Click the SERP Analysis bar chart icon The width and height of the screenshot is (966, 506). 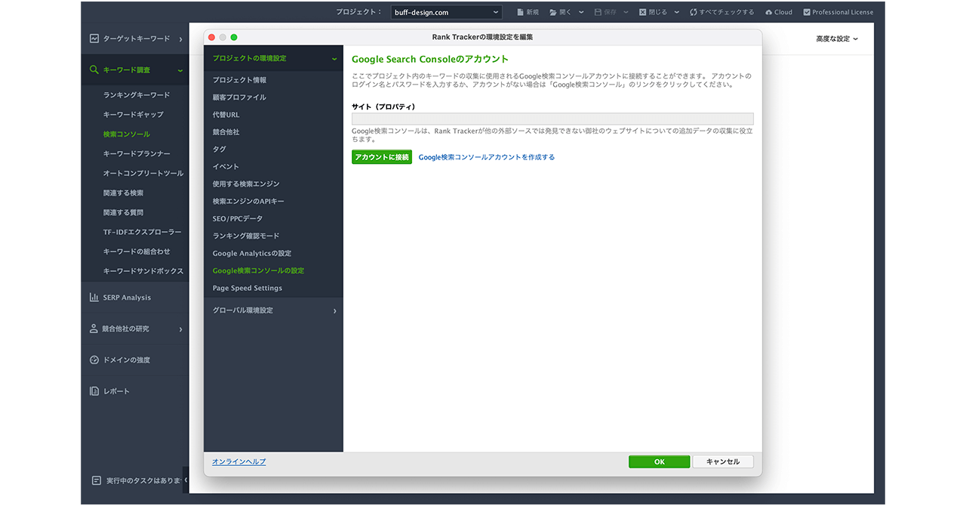(x=94, y=298)
